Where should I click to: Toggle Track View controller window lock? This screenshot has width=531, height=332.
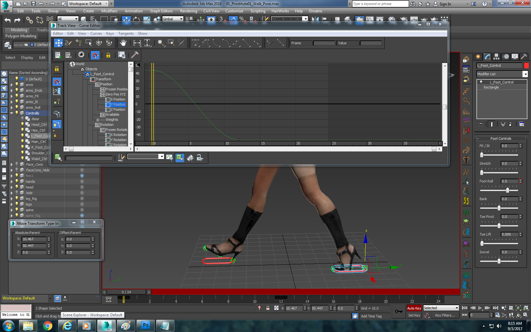coord(57,69)
